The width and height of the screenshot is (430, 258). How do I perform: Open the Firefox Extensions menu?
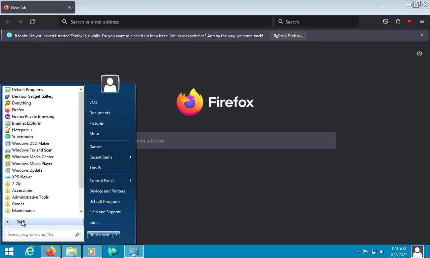[398, 22]
